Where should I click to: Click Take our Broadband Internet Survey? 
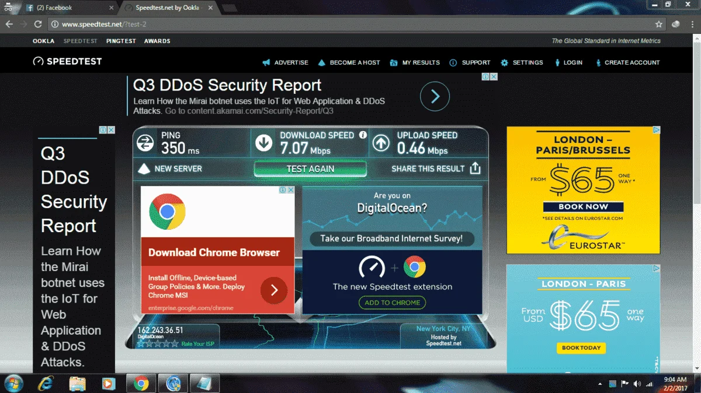point(391,238)
